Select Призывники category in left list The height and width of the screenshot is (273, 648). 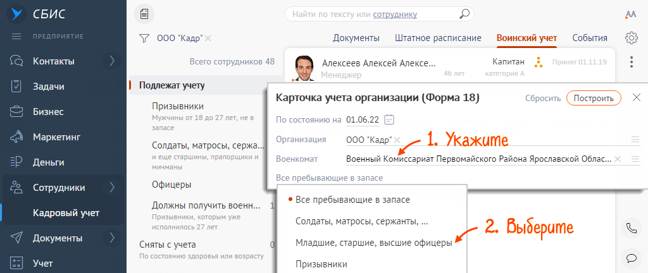pyautogui.click(x=178, y=106)
